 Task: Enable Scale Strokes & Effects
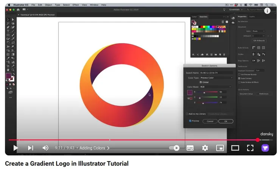[239, 82]
